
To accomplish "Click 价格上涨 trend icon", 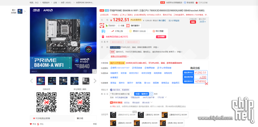I will (113, 31).
